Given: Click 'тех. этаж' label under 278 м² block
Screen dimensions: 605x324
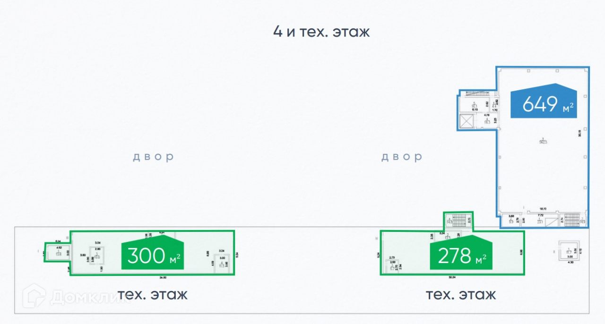Looking at the screenshot, I should [x=461, y=295].
